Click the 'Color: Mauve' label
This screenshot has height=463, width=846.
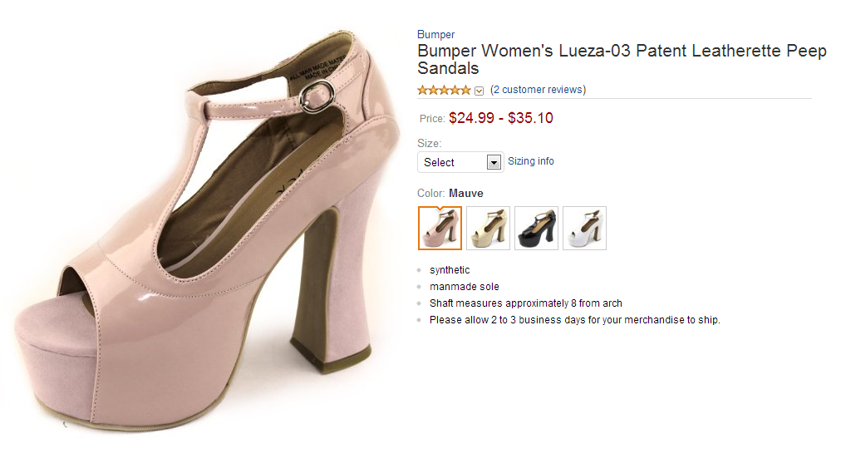(x=450, y=194)
